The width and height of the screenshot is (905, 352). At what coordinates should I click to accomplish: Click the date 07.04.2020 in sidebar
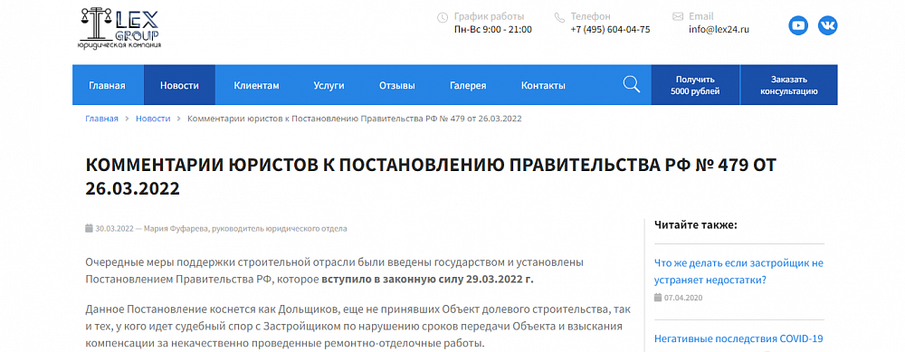tap(682, 299)
